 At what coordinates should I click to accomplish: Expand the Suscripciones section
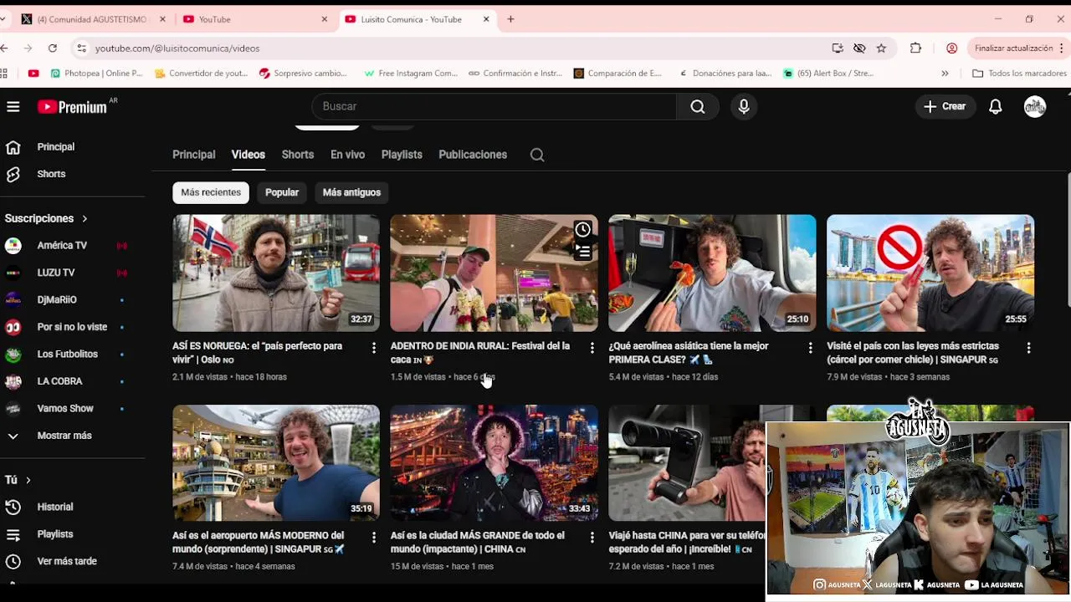pyautogui.click(x=46, y=218)
